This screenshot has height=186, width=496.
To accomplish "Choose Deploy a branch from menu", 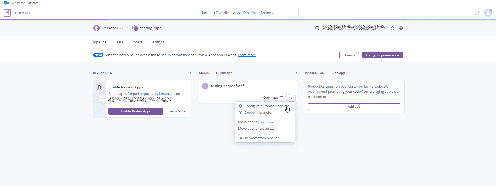I will [258, 113].
